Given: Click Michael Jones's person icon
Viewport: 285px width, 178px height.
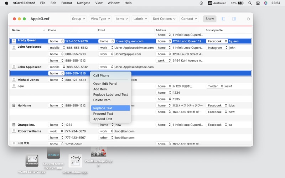Looking at the screenshot, I should tap(14, 79).
